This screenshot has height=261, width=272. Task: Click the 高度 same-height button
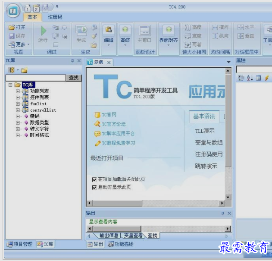(193, 27)
